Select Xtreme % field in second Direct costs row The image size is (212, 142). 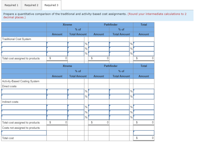[x=76, y=97]
